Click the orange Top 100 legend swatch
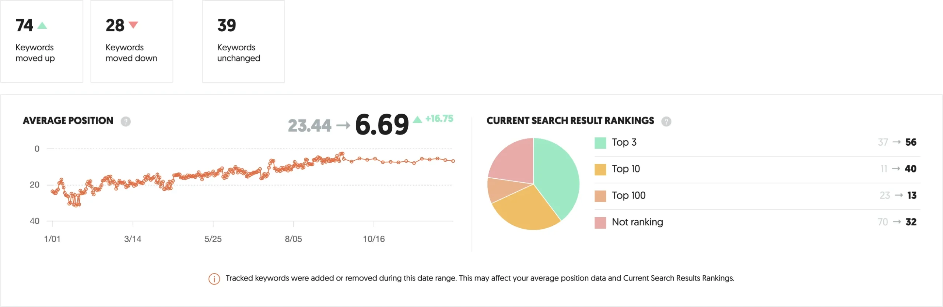Image resolution: width=943 pixels, height=307 pixels. (x=600, y=196)
